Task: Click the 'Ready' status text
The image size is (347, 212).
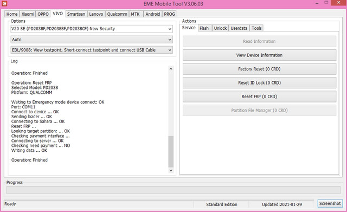Action: (10, 204)
